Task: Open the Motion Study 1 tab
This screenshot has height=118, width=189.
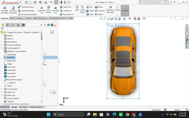Action: point(36,107)
